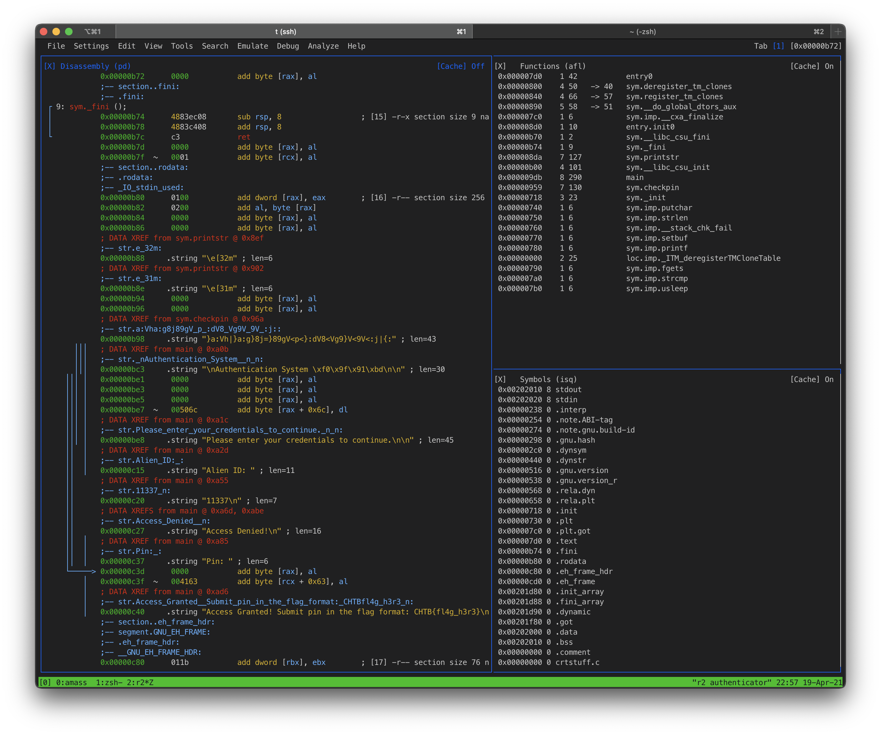Viewport: 881px width, 735px height.
Task: Toggle the Disassembly panel [Cache] Off
Action: pyautogui.click(x=460, y=66)
